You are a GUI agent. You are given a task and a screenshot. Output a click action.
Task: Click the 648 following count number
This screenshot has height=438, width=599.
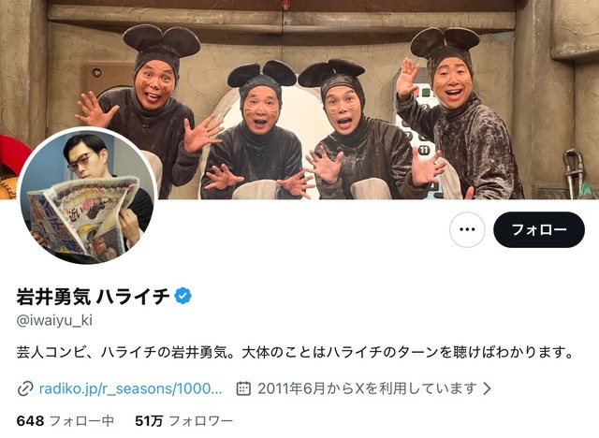(30, 421)
